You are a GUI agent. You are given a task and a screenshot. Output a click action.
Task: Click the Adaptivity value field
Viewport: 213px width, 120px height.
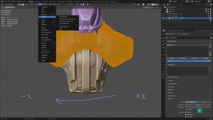point(198,107)
